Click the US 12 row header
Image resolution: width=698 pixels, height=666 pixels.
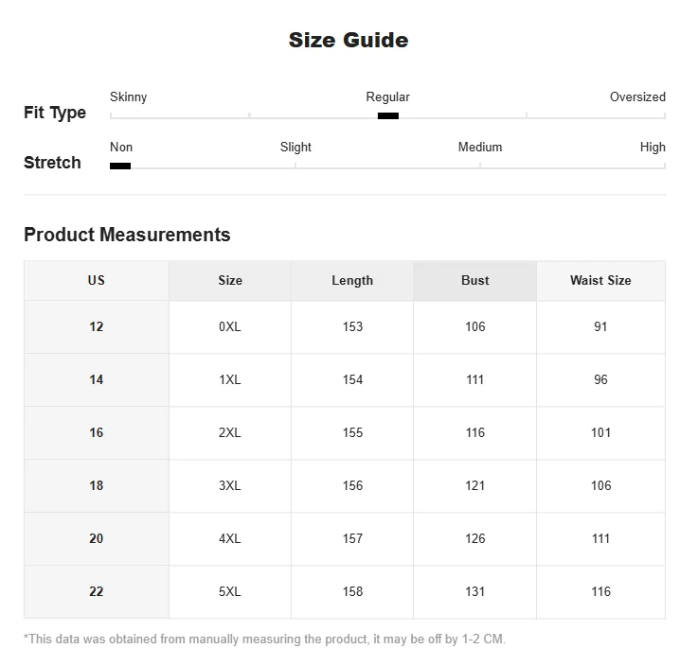pos(97,326)
